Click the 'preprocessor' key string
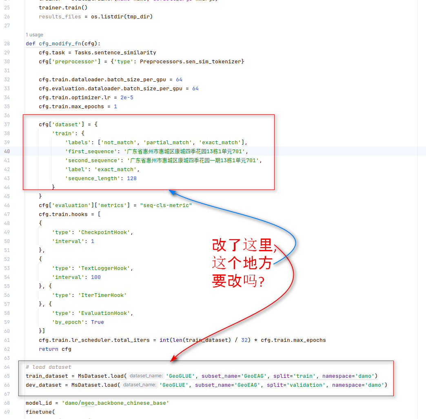Image resolution: width=426 pixels, height=419 pixels. pos(74,61)
